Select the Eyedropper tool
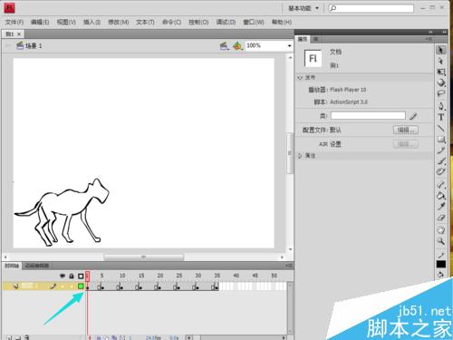 (441, 207)
